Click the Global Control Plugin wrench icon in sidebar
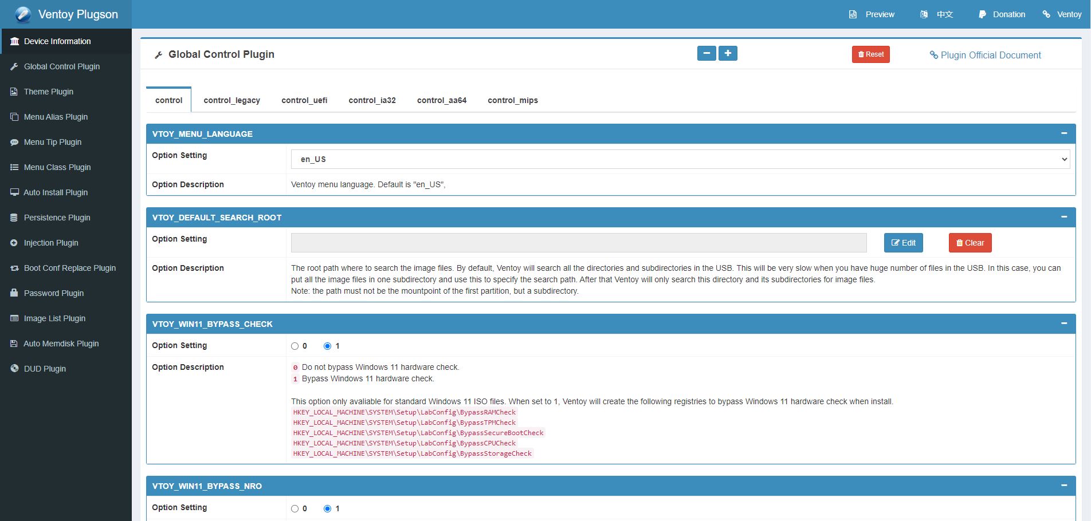Viewport: 1091px width, 521px height. (x=14, y=66)
